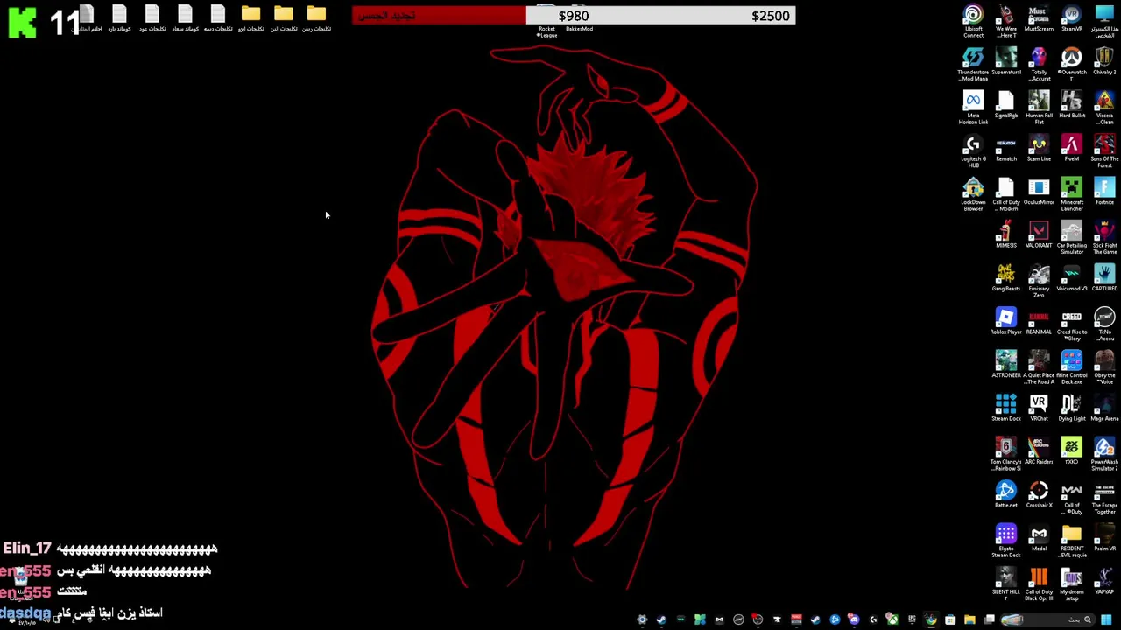Viewport: 1121px width, 630px height.
Task: Open the Voicemod V3 desktop shortcut
Action: (1072, 278)
